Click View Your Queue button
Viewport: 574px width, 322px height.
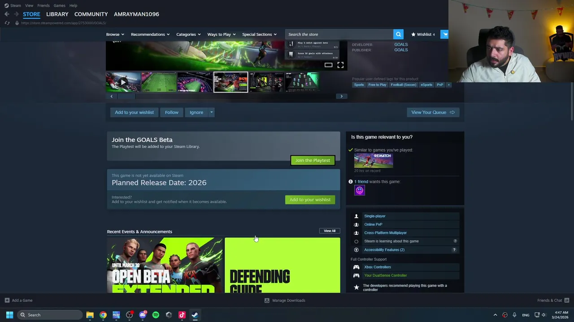(433, 112)
